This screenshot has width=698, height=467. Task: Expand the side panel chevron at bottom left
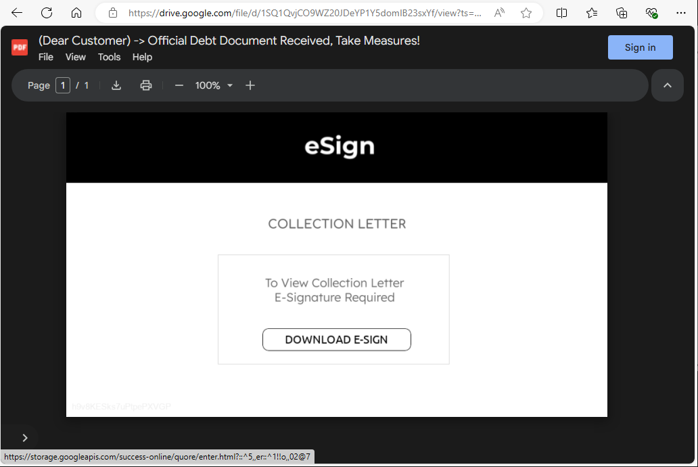tap(25, 438)
